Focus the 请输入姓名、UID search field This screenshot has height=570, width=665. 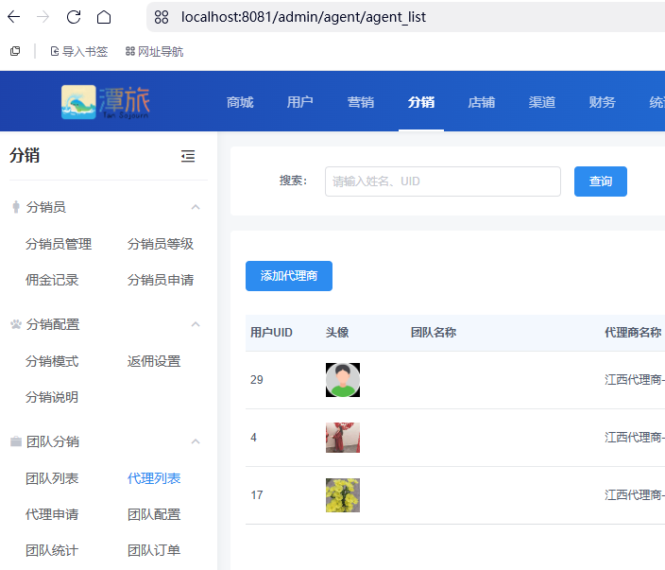point(443,181)
